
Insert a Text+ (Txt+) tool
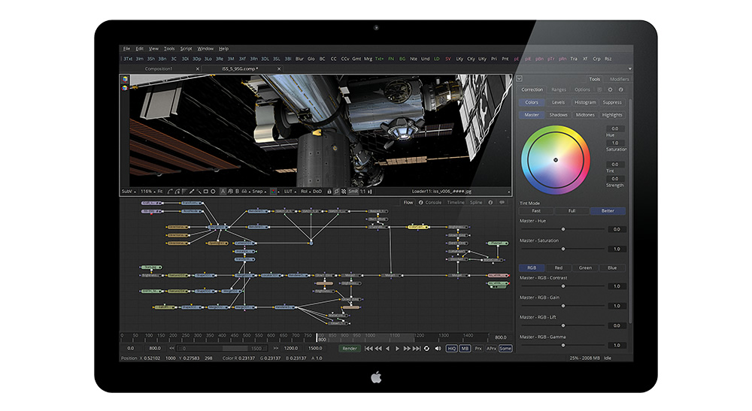point(379,59)
